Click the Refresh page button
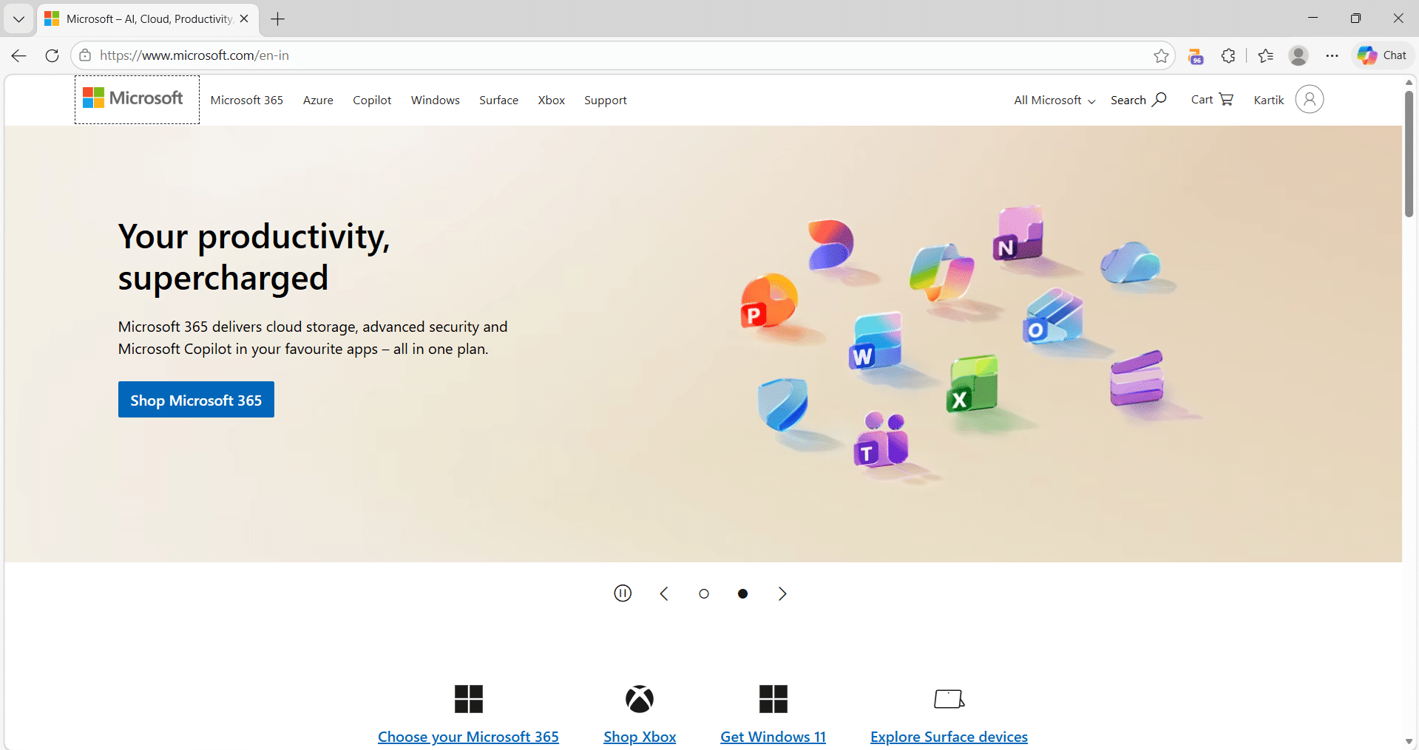Viewport: 1419px width, 750px height. (52, 55)
